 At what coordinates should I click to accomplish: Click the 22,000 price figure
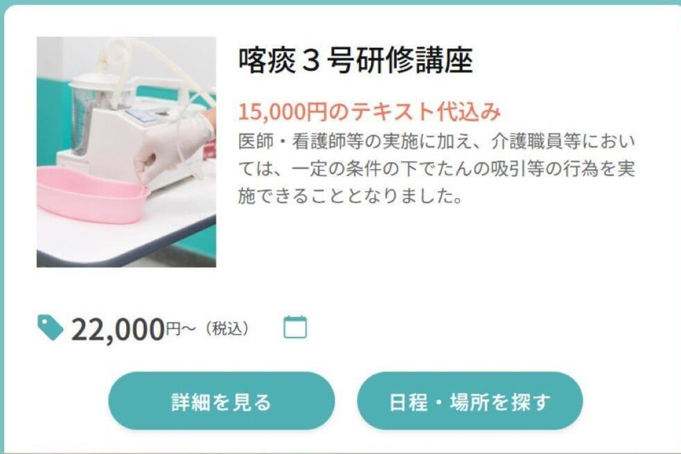coord(117,330)
